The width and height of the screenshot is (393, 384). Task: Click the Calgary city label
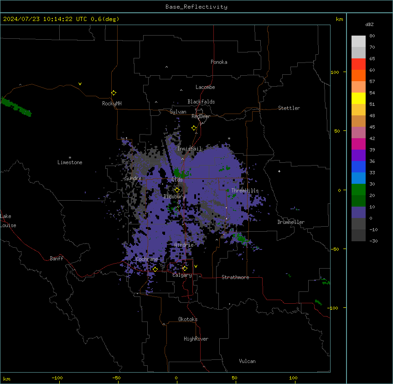point(182,275)
